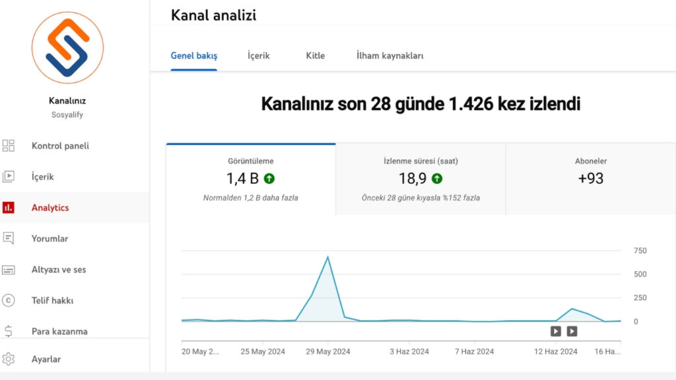
Task: Open Ayarlar settings label
Action: pos(46,359)
